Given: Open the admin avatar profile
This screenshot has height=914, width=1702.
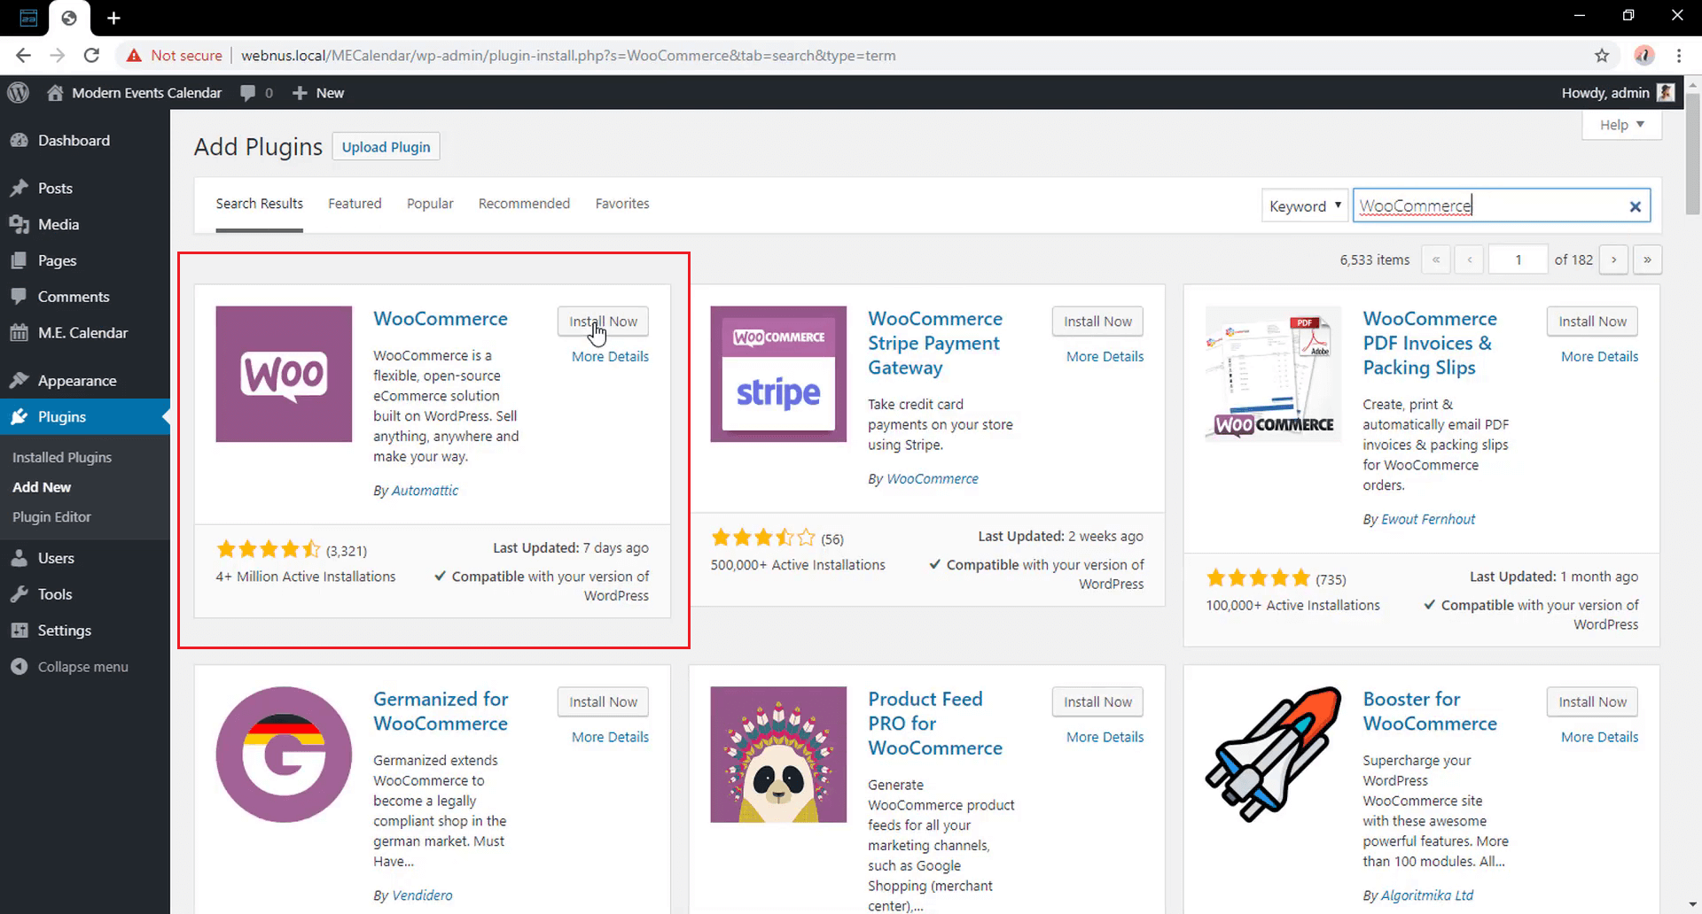Looking at the screenshot, I should 1666,92.
